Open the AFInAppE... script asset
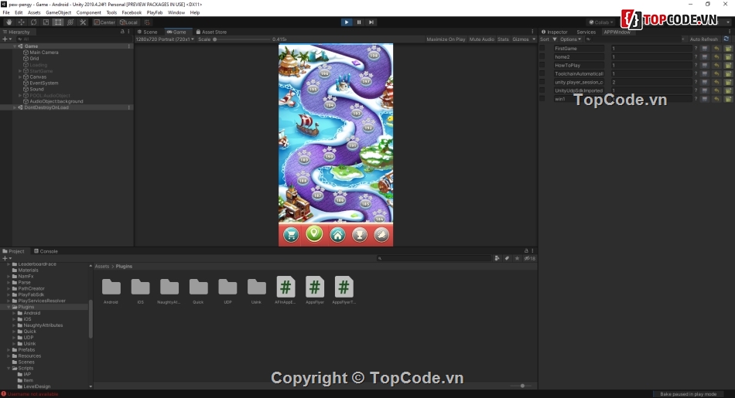Image resolution: width=735 pixels, height=398 pixels. click(x=285, y=291)
